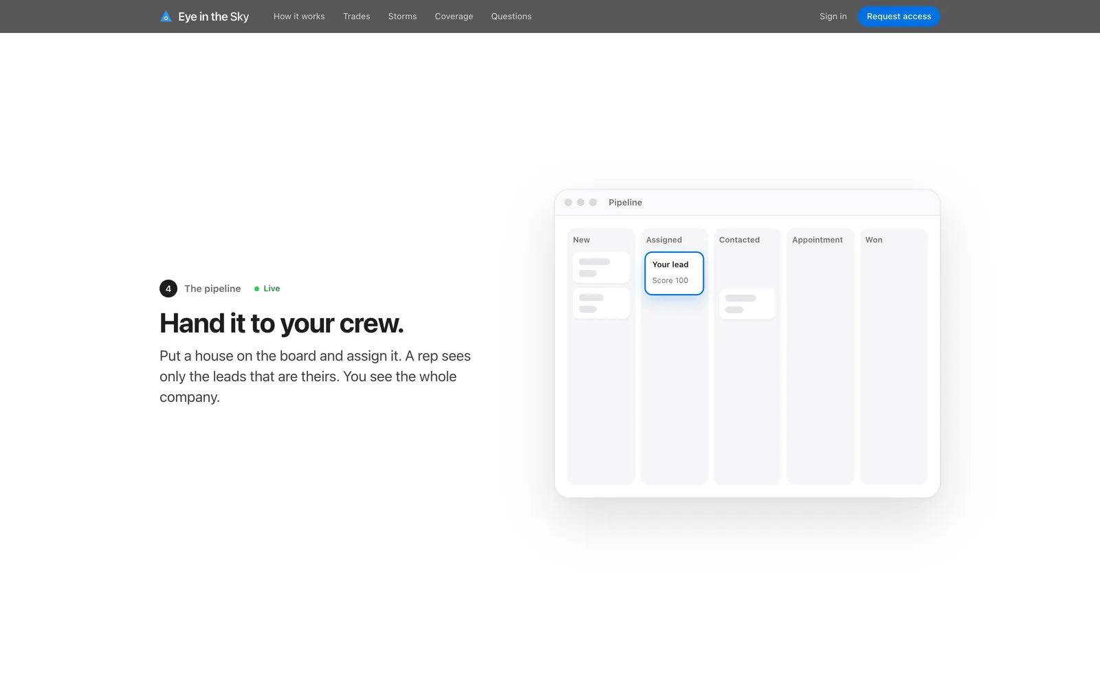Image resolution: width=1100 pixels, height=687 pixels.
Task: Click the Request access button
Action: pyautogui.click(x=899, y=16)
